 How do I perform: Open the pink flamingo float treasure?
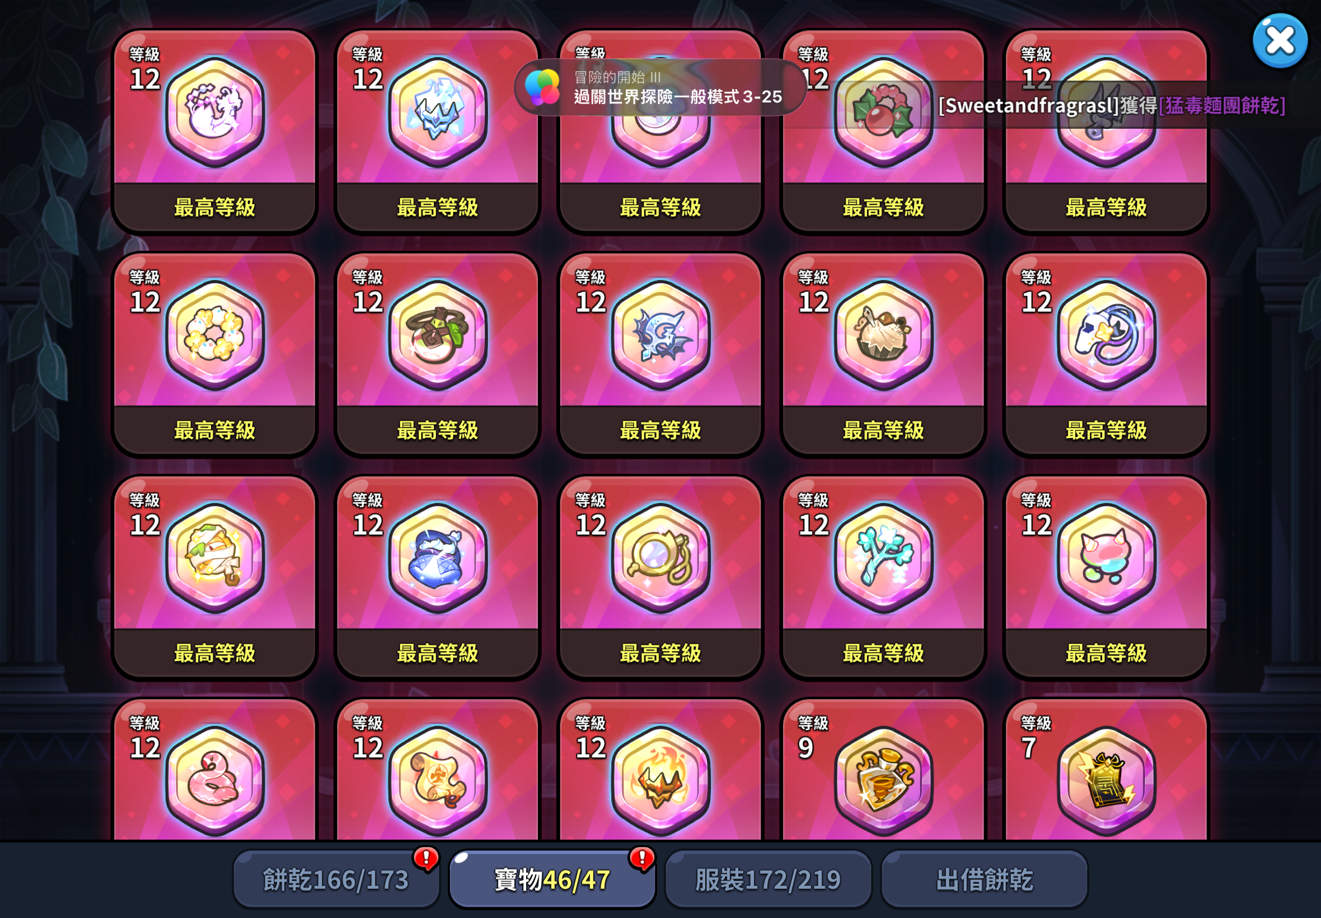pos(214,780)
